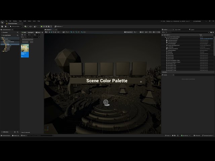
Task: Open the Build menu
Action: coord(25,21)
